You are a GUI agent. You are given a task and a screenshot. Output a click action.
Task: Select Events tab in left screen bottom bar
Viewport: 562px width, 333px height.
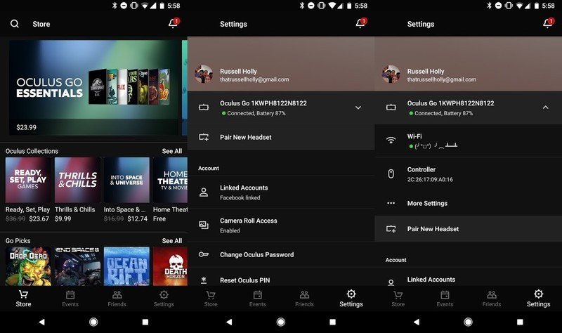point(70,299)
